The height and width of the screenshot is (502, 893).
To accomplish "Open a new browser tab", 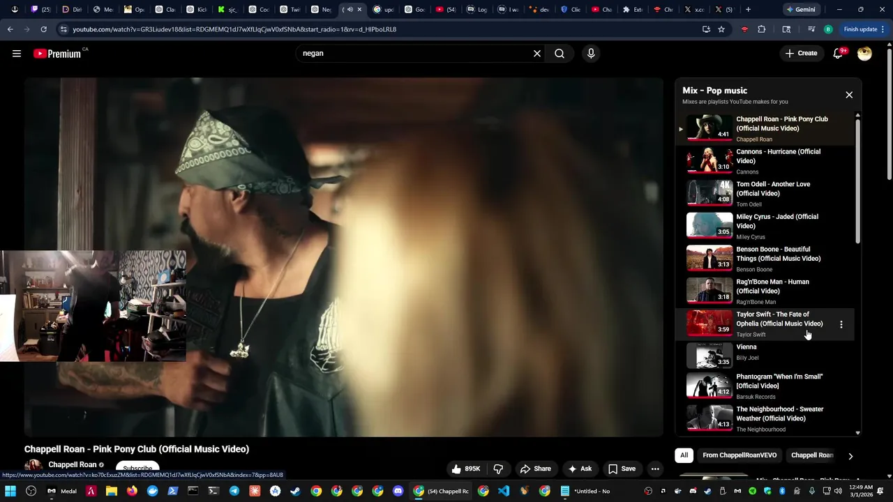I will [748, 10].
